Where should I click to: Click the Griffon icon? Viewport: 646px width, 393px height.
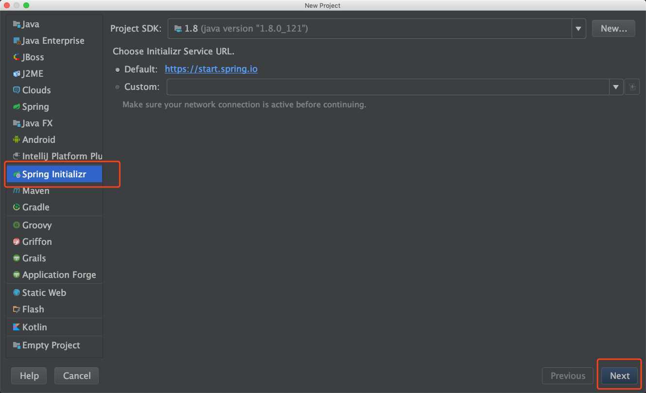17,242
